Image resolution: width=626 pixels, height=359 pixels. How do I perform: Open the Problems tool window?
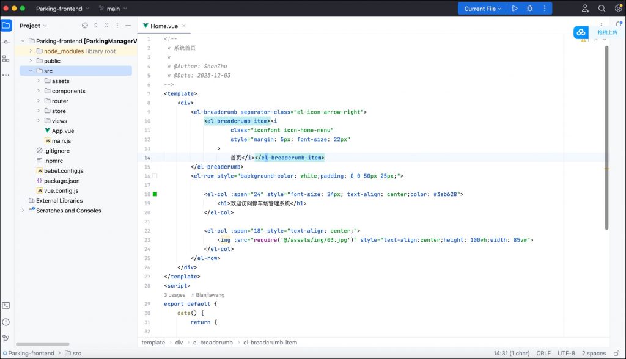[x=6, y=322]
